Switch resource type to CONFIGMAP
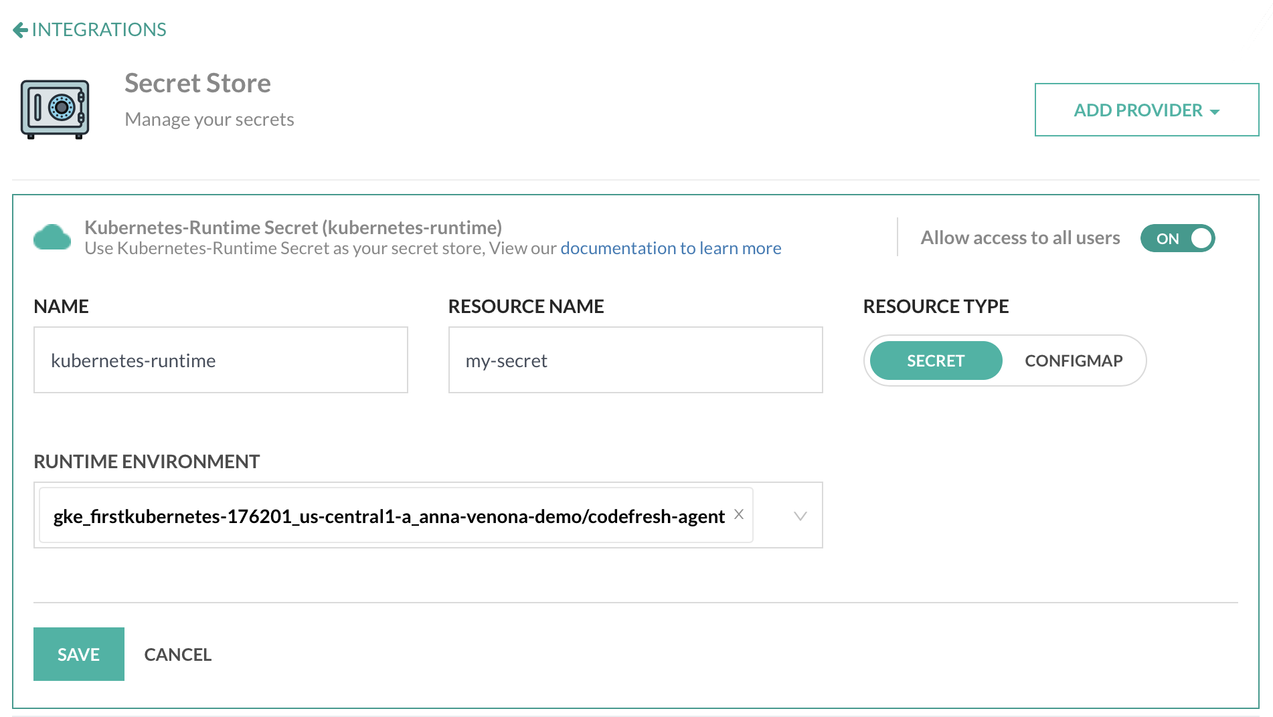This screenshot has height=717, width=1273. tap(1073, 361)
